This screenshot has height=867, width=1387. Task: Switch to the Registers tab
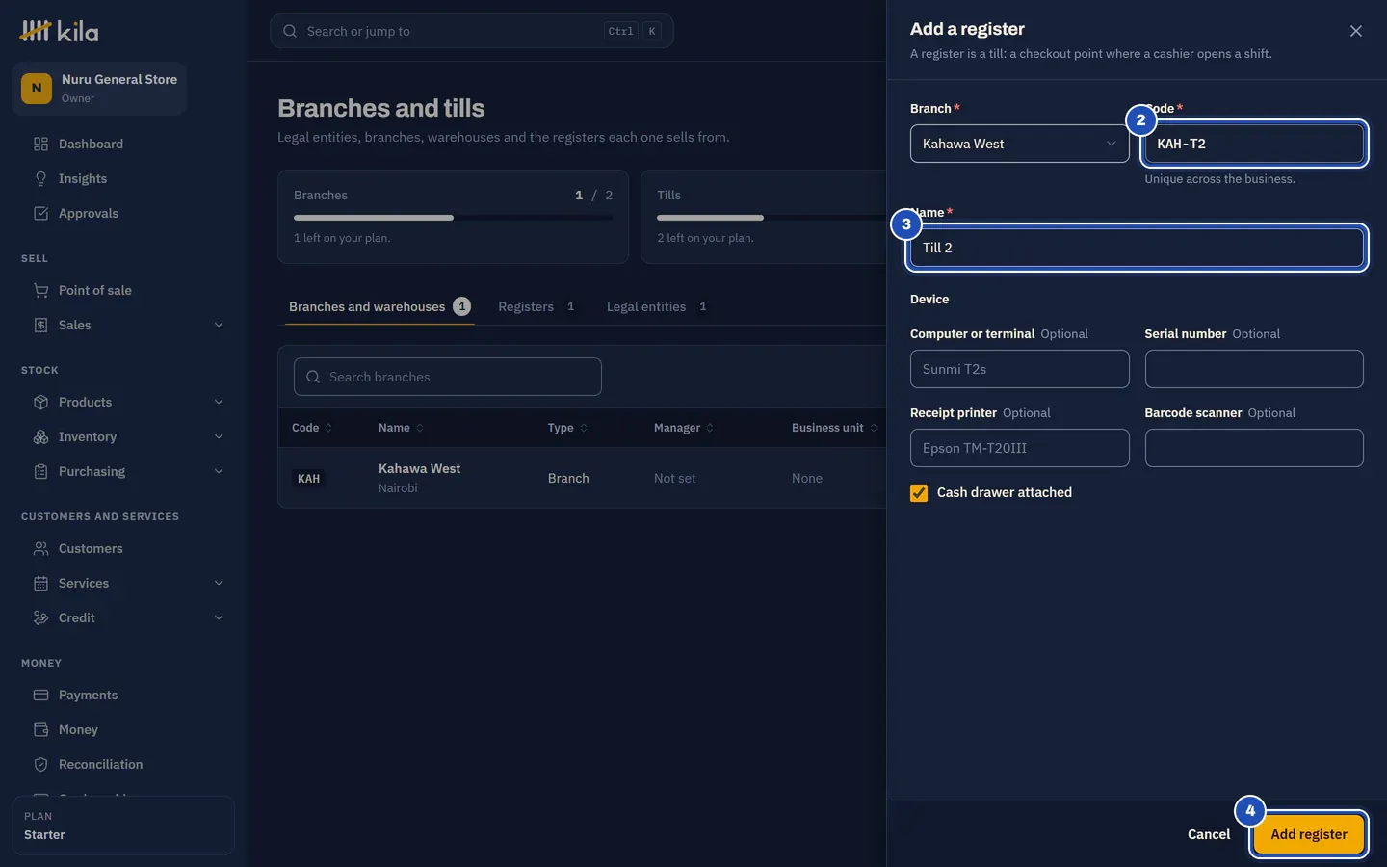[x=537, y=306]
